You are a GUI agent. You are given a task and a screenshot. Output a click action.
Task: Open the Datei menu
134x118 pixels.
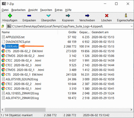(5, 10)
